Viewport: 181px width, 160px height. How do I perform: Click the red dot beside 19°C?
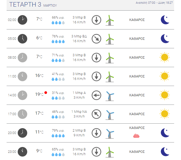coord(46,93)
